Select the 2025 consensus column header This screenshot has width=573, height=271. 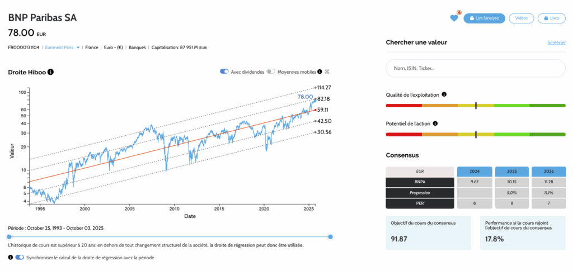point(510,171)
